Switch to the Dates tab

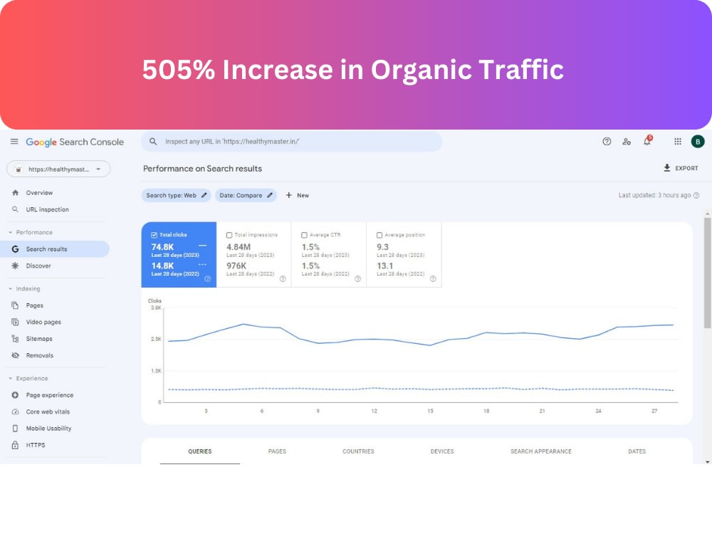[x=637, y=451]
